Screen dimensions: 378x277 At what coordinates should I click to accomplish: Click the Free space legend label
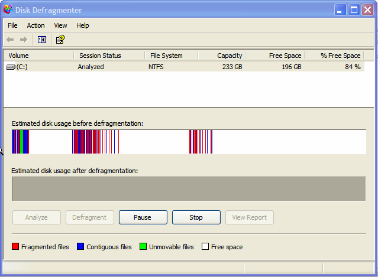coord(227,247)
